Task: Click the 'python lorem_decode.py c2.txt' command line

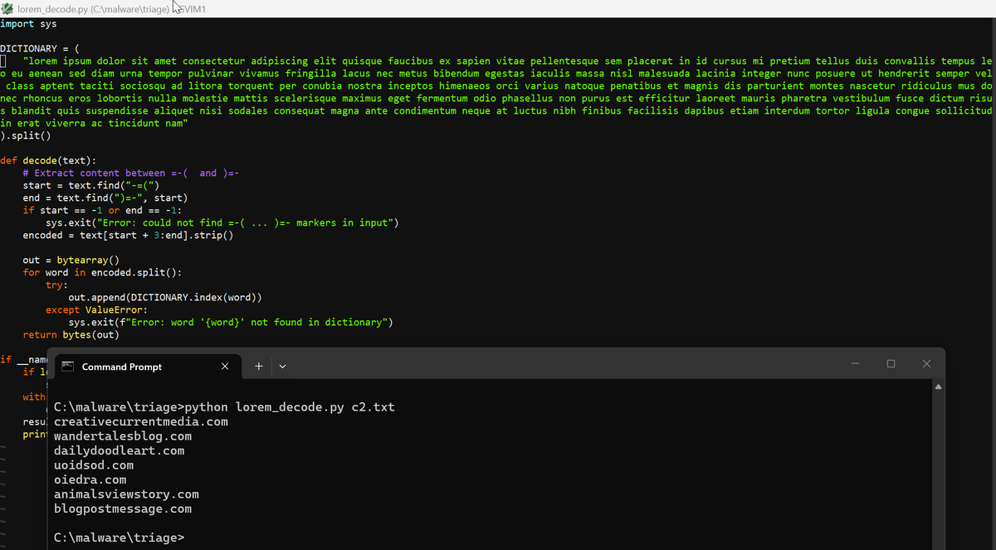Action: coord(224,407)
